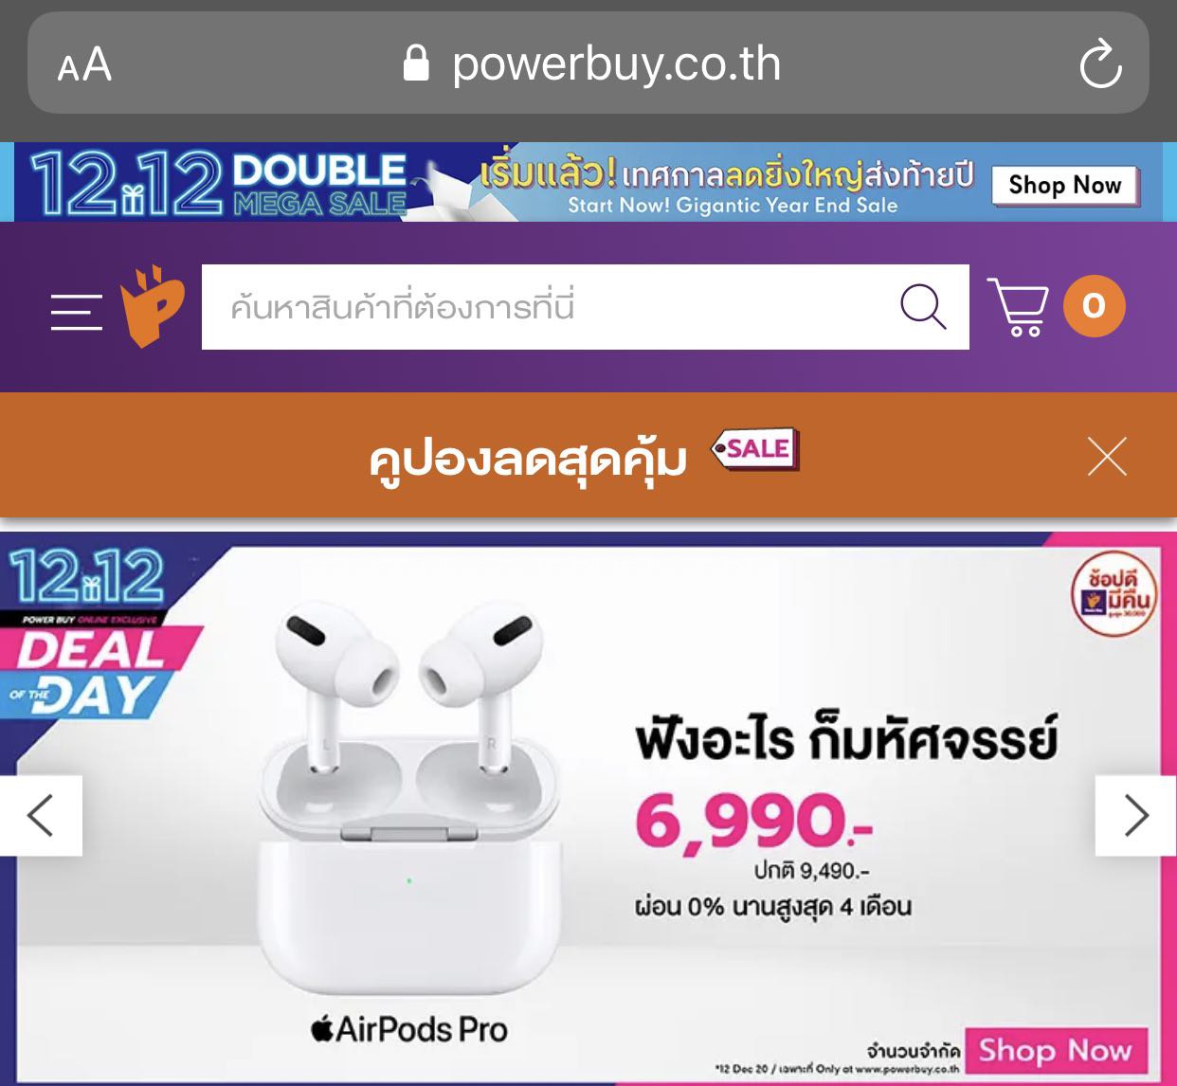The image size is (1177, 1086).
Task: Tap the lock icon beside powerbuy.co.th
Action: click(x=416, y=64)
